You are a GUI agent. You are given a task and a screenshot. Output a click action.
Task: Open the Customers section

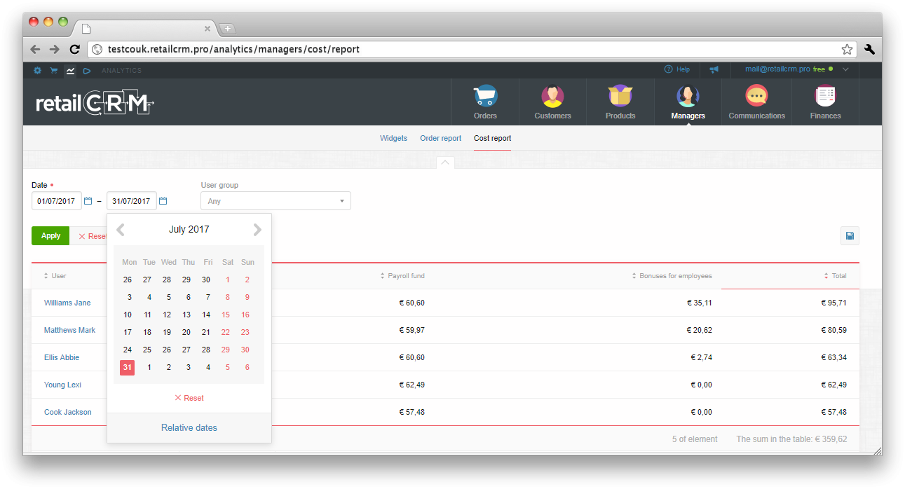(x=553, y=102)
